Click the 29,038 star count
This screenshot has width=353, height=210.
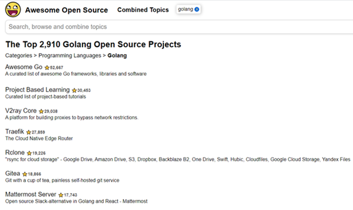pyautogui.click(x=51, y=111)
